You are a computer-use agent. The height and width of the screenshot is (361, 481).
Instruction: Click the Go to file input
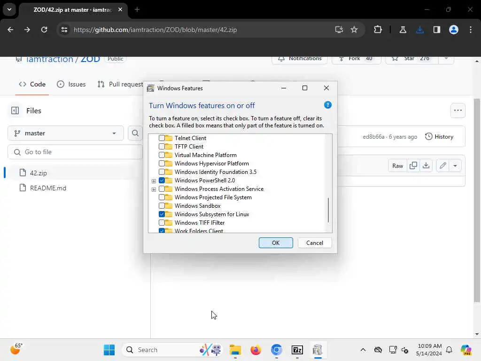(75, 152)
